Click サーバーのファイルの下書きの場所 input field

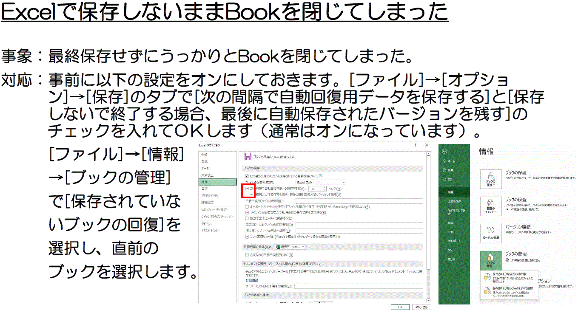[359, 286]
